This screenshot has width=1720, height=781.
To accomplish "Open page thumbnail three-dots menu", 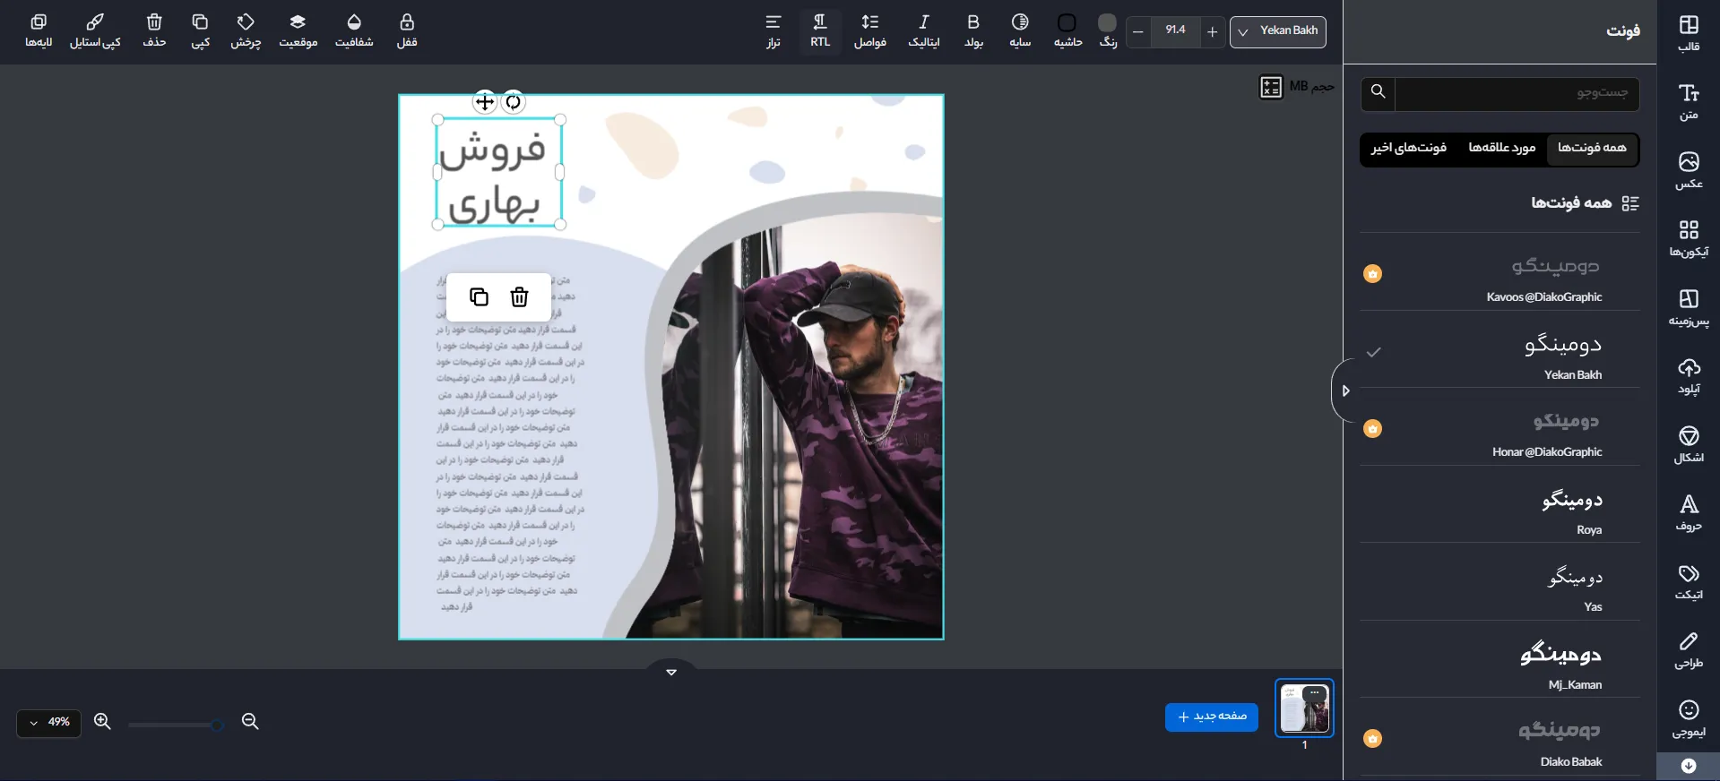I will click(x=1315, y=693).
